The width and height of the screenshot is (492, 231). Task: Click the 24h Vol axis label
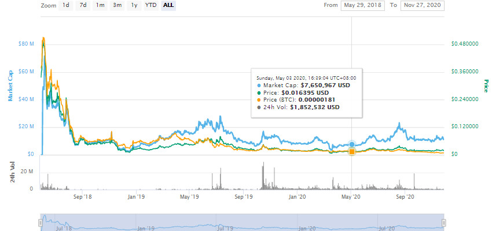point(12,174)
